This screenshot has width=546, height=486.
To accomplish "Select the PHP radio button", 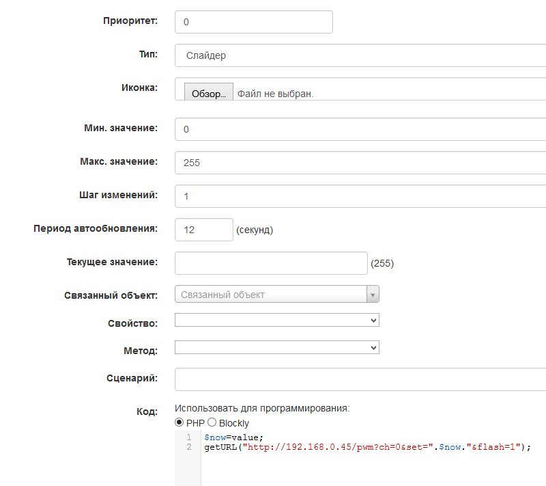I will tap(180, 423).
